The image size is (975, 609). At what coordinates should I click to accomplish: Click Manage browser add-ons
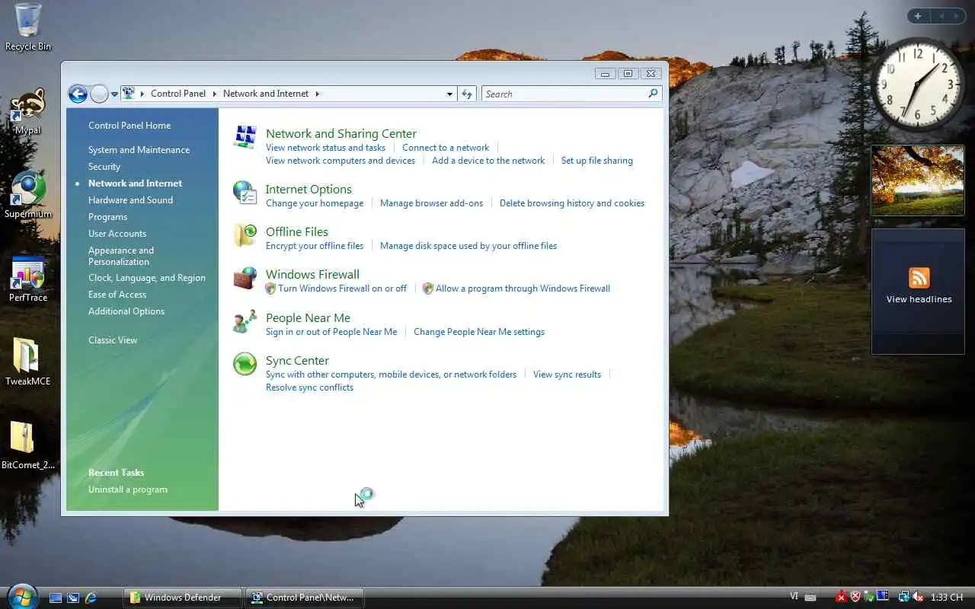(431, 203)
